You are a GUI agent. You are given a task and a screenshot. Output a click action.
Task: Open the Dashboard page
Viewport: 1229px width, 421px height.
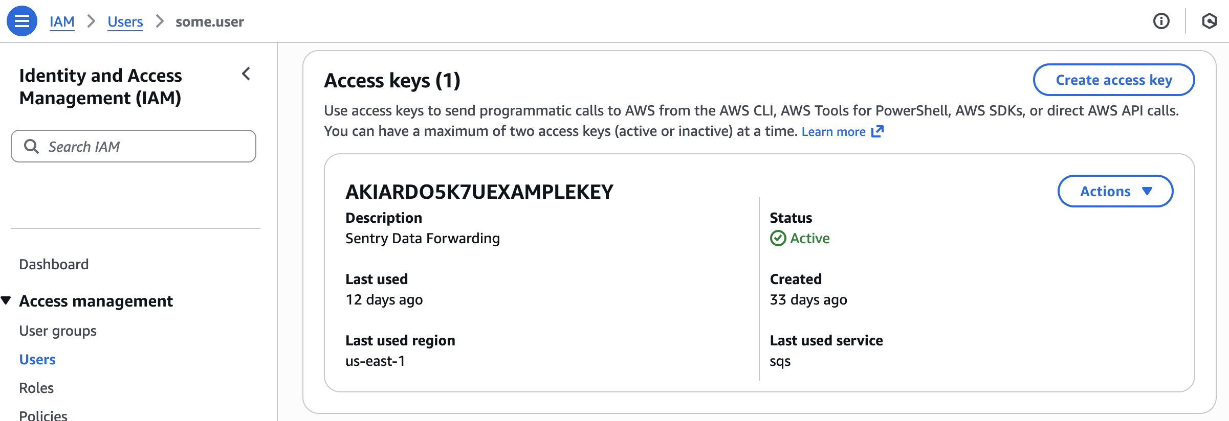click(53, 264)
